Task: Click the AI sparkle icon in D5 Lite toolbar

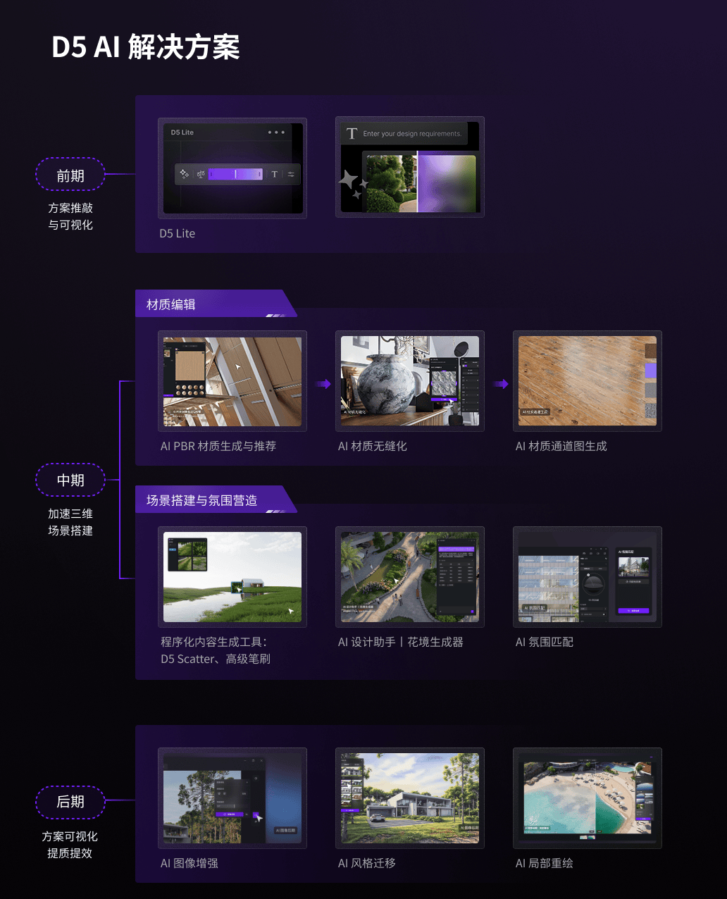Action: click(185, 174)
